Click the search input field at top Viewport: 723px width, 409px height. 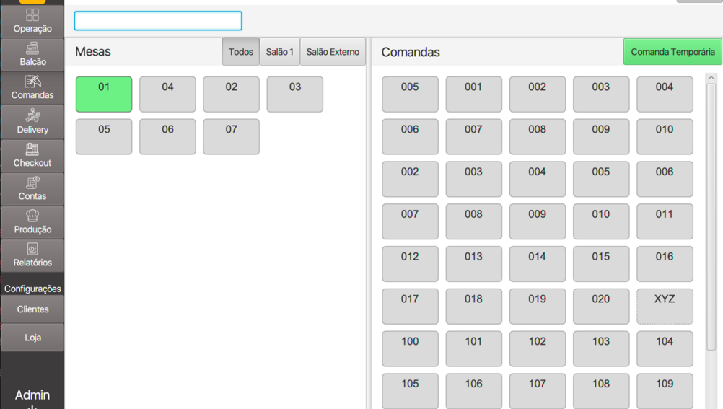point(158,21)
